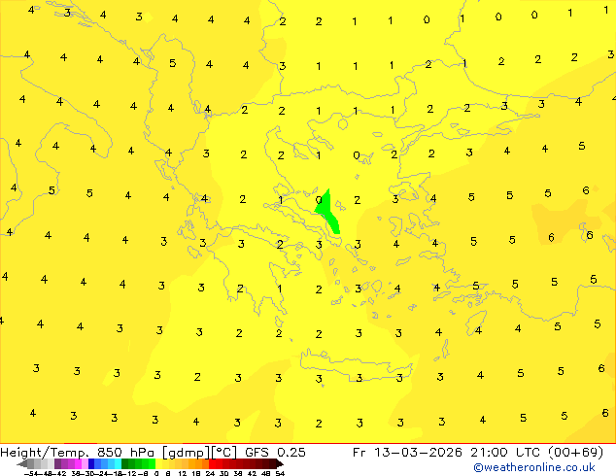The height and width of the screenshot is (476, 616).
Task: Click the '54' label at the legend's right end
Action: (x=280, y=473)
